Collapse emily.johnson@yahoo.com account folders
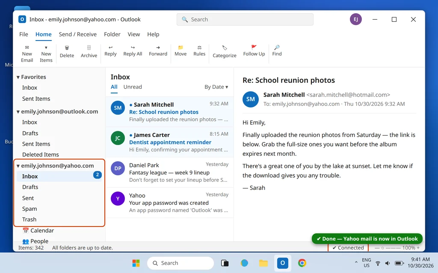The width and height of the screenshot is (438, 273). click(18, 166)
